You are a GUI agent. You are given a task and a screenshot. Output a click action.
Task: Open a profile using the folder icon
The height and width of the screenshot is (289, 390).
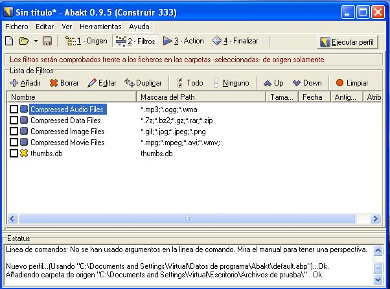[x=24, y=41]
